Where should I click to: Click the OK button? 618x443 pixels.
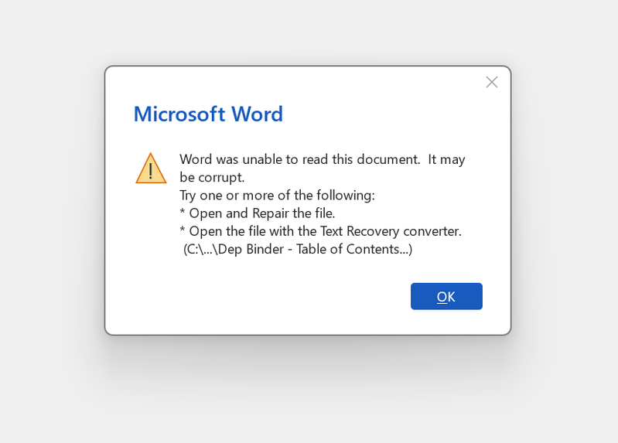click(x=446, y=296)
